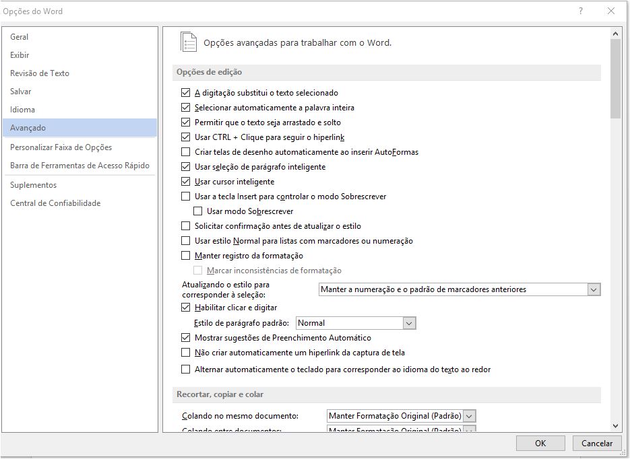Uncheck A digitação substitui o texto selecionado
The image size is (630, 459).
[185, 93]
